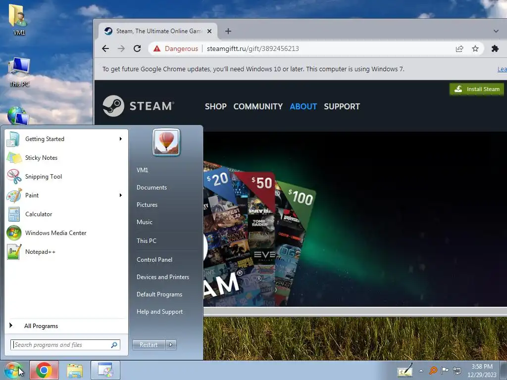This screenshot has height=380, width=507.
Task: Click Chrome's back arrow
Action: (x=105, y=48)
